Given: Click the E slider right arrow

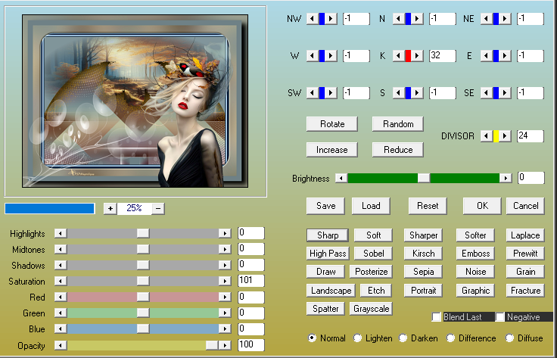Looking at the screenshot, I should (x=505, y=56).
